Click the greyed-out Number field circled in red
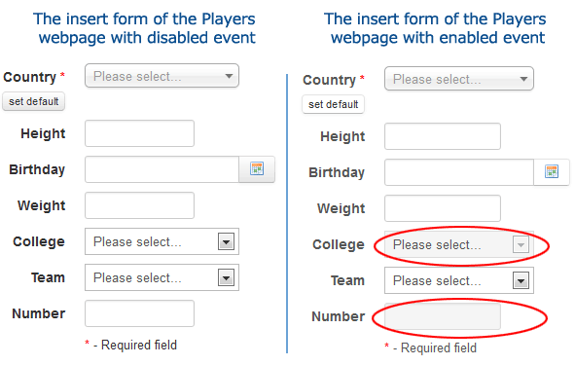 pyautogui.click(x=443, y=316)
